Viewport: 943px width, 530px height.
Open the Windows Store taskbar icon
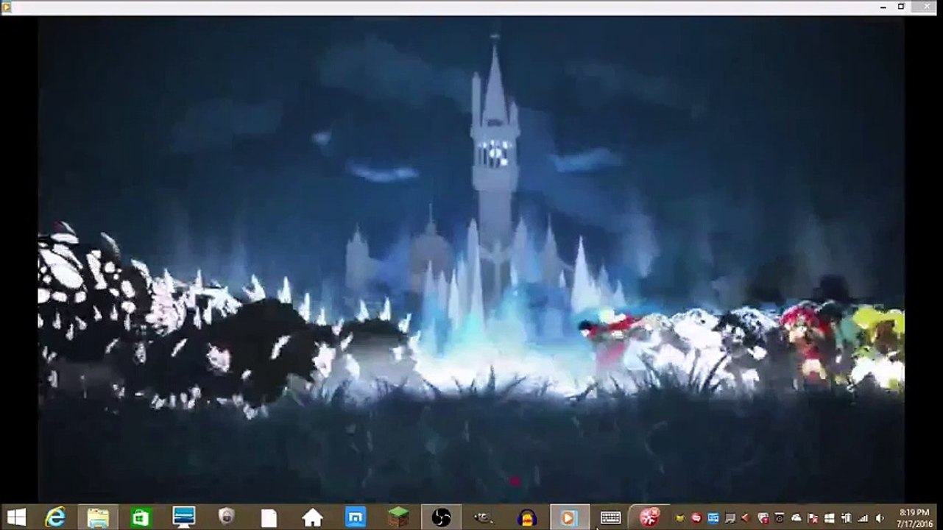(x=140, y=517)
